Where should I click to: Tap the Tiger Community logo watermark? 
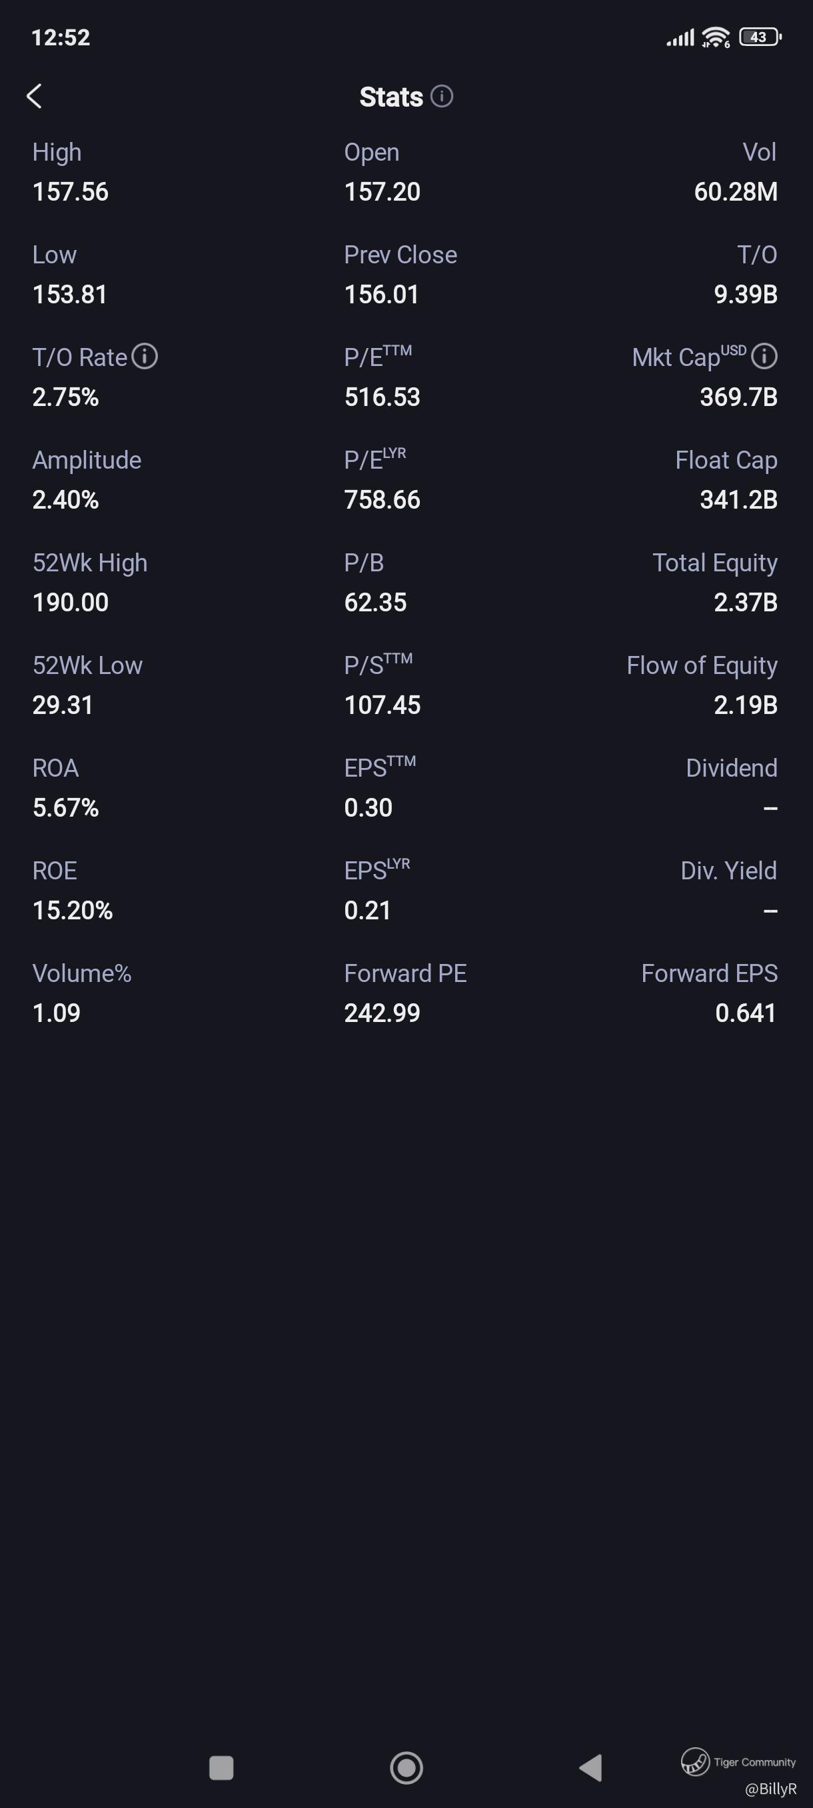click(738, 1762)
